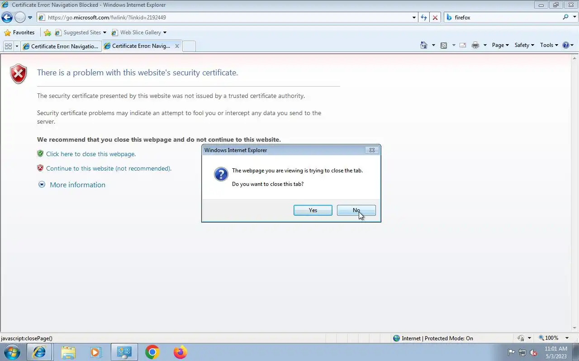Click the Add to Favorites Bar icon
The image size is (579, 361).
(47, 32)
